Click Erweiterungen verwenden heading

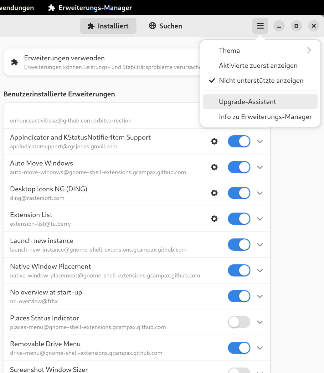[x=64, y=58]
